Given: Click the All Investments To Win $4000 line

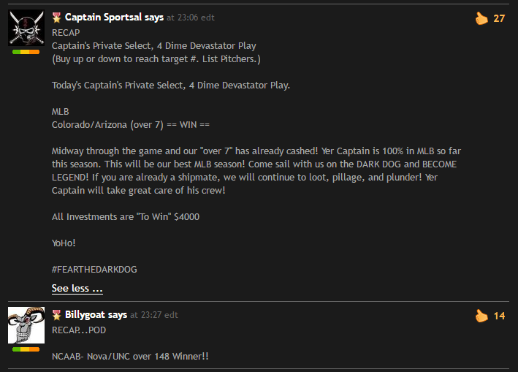Looking at the screenshot, I should pos(126,217).
